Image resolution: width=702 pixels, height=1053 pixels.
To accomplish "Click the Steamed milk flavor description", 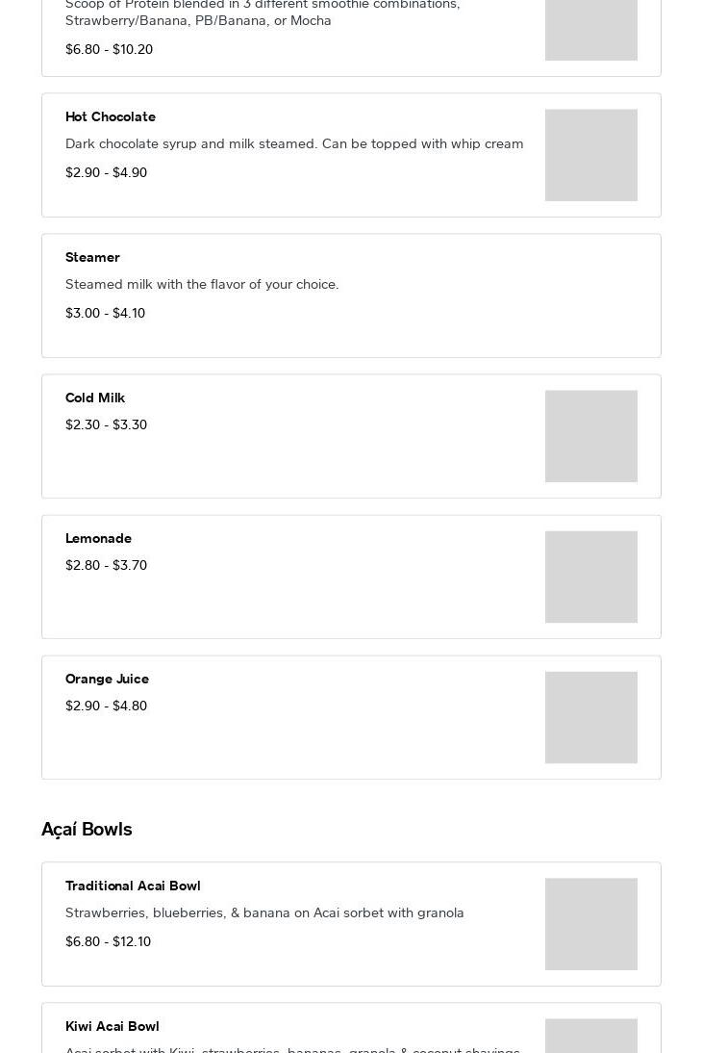I will 202,284.
